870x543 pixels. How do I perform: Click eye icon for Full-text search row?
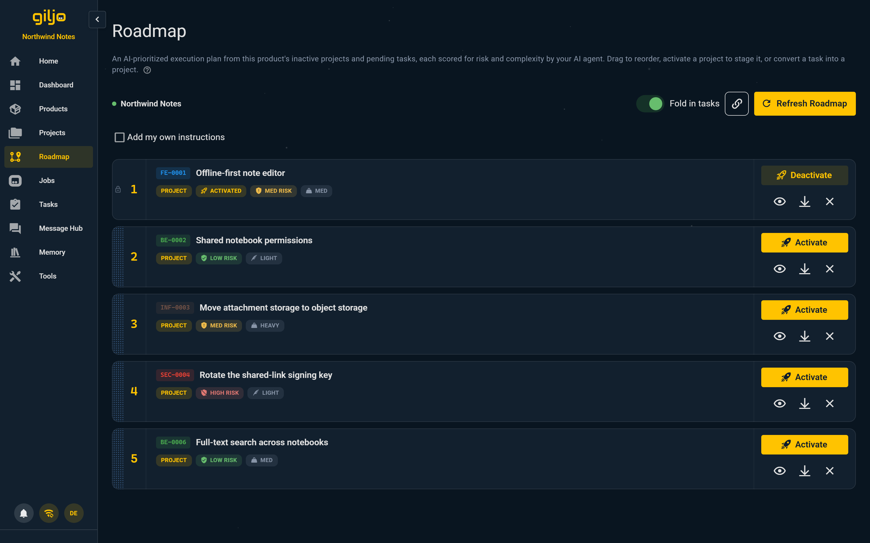pyautogui.click(x=779, y=471)
